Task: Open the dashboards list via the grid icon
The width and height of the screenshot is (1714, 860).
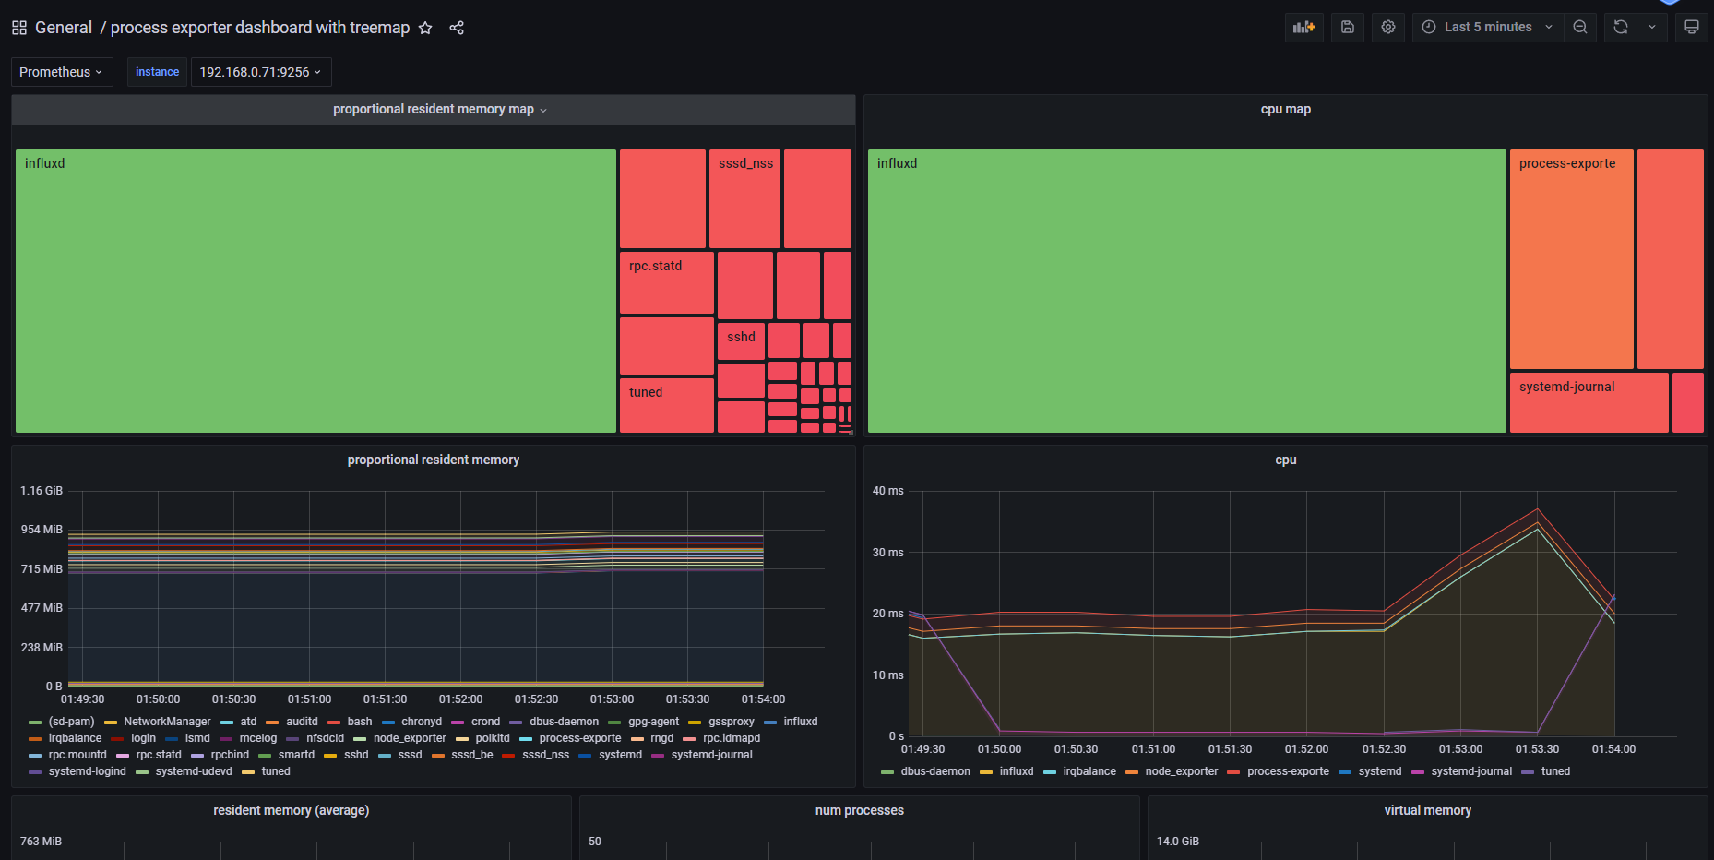Action: (x=18, y=27)
